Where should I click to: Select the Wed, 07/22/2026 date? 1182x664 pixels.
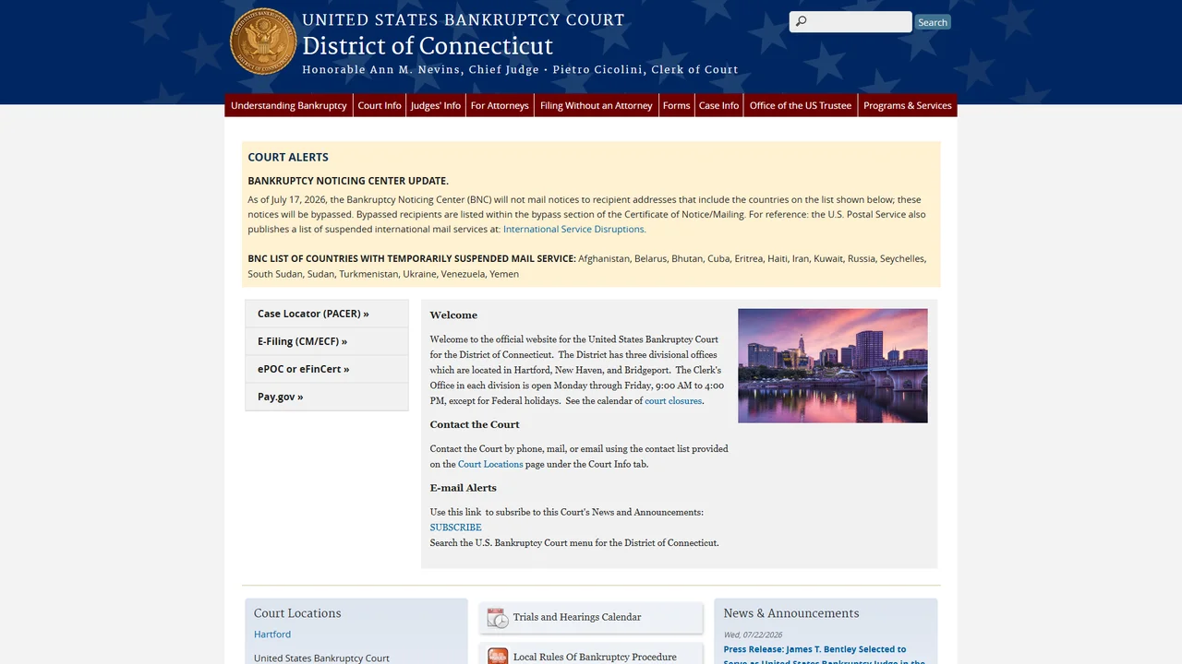pos(753,634)
